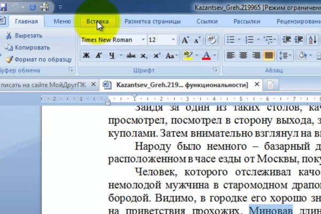321x214 pixels.
Task: Close the Kazantsev_Greh document tab
Action: coord(256,85)
